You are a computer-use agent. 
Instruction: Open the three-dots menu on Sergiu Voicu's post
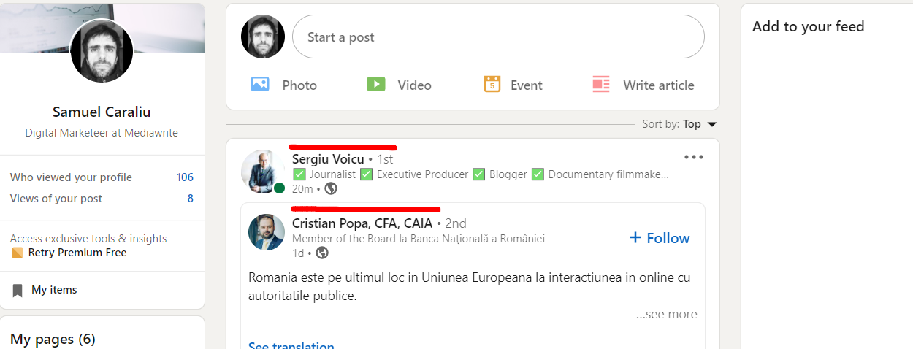pyautogui.click(x=693, y=157)
